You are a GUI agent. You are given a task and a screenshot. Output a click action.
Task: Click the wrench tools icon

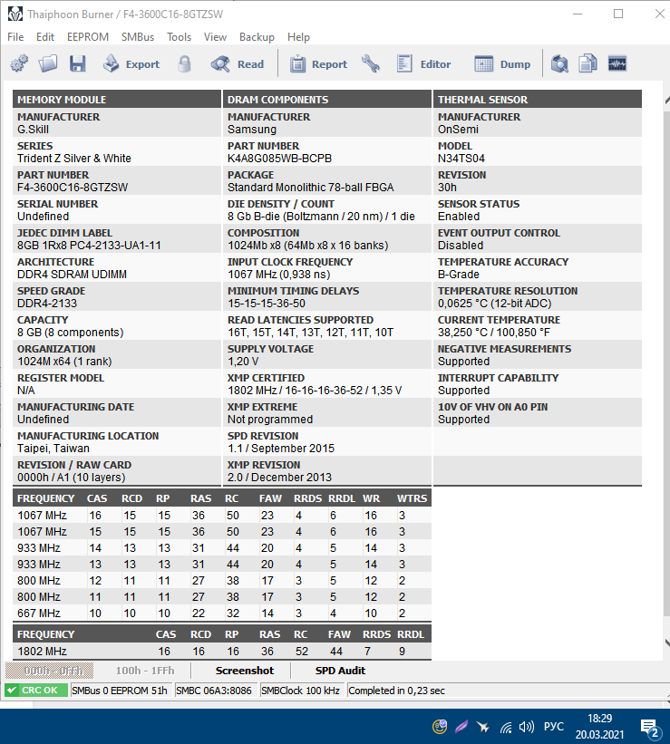pyautogui.click(x=371, y=64)
